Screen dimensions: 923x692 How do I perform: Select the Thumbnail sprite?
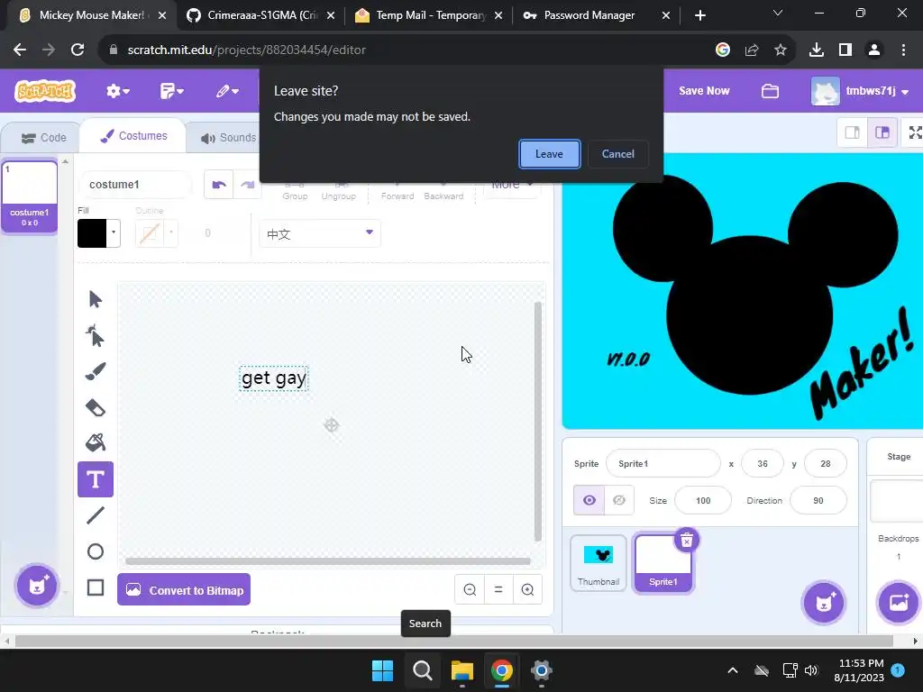(x=599, y=562)
